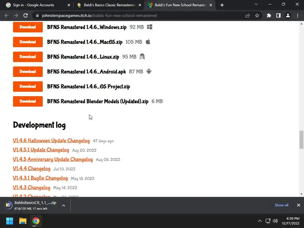Open network status tray icon

point(268,221)
